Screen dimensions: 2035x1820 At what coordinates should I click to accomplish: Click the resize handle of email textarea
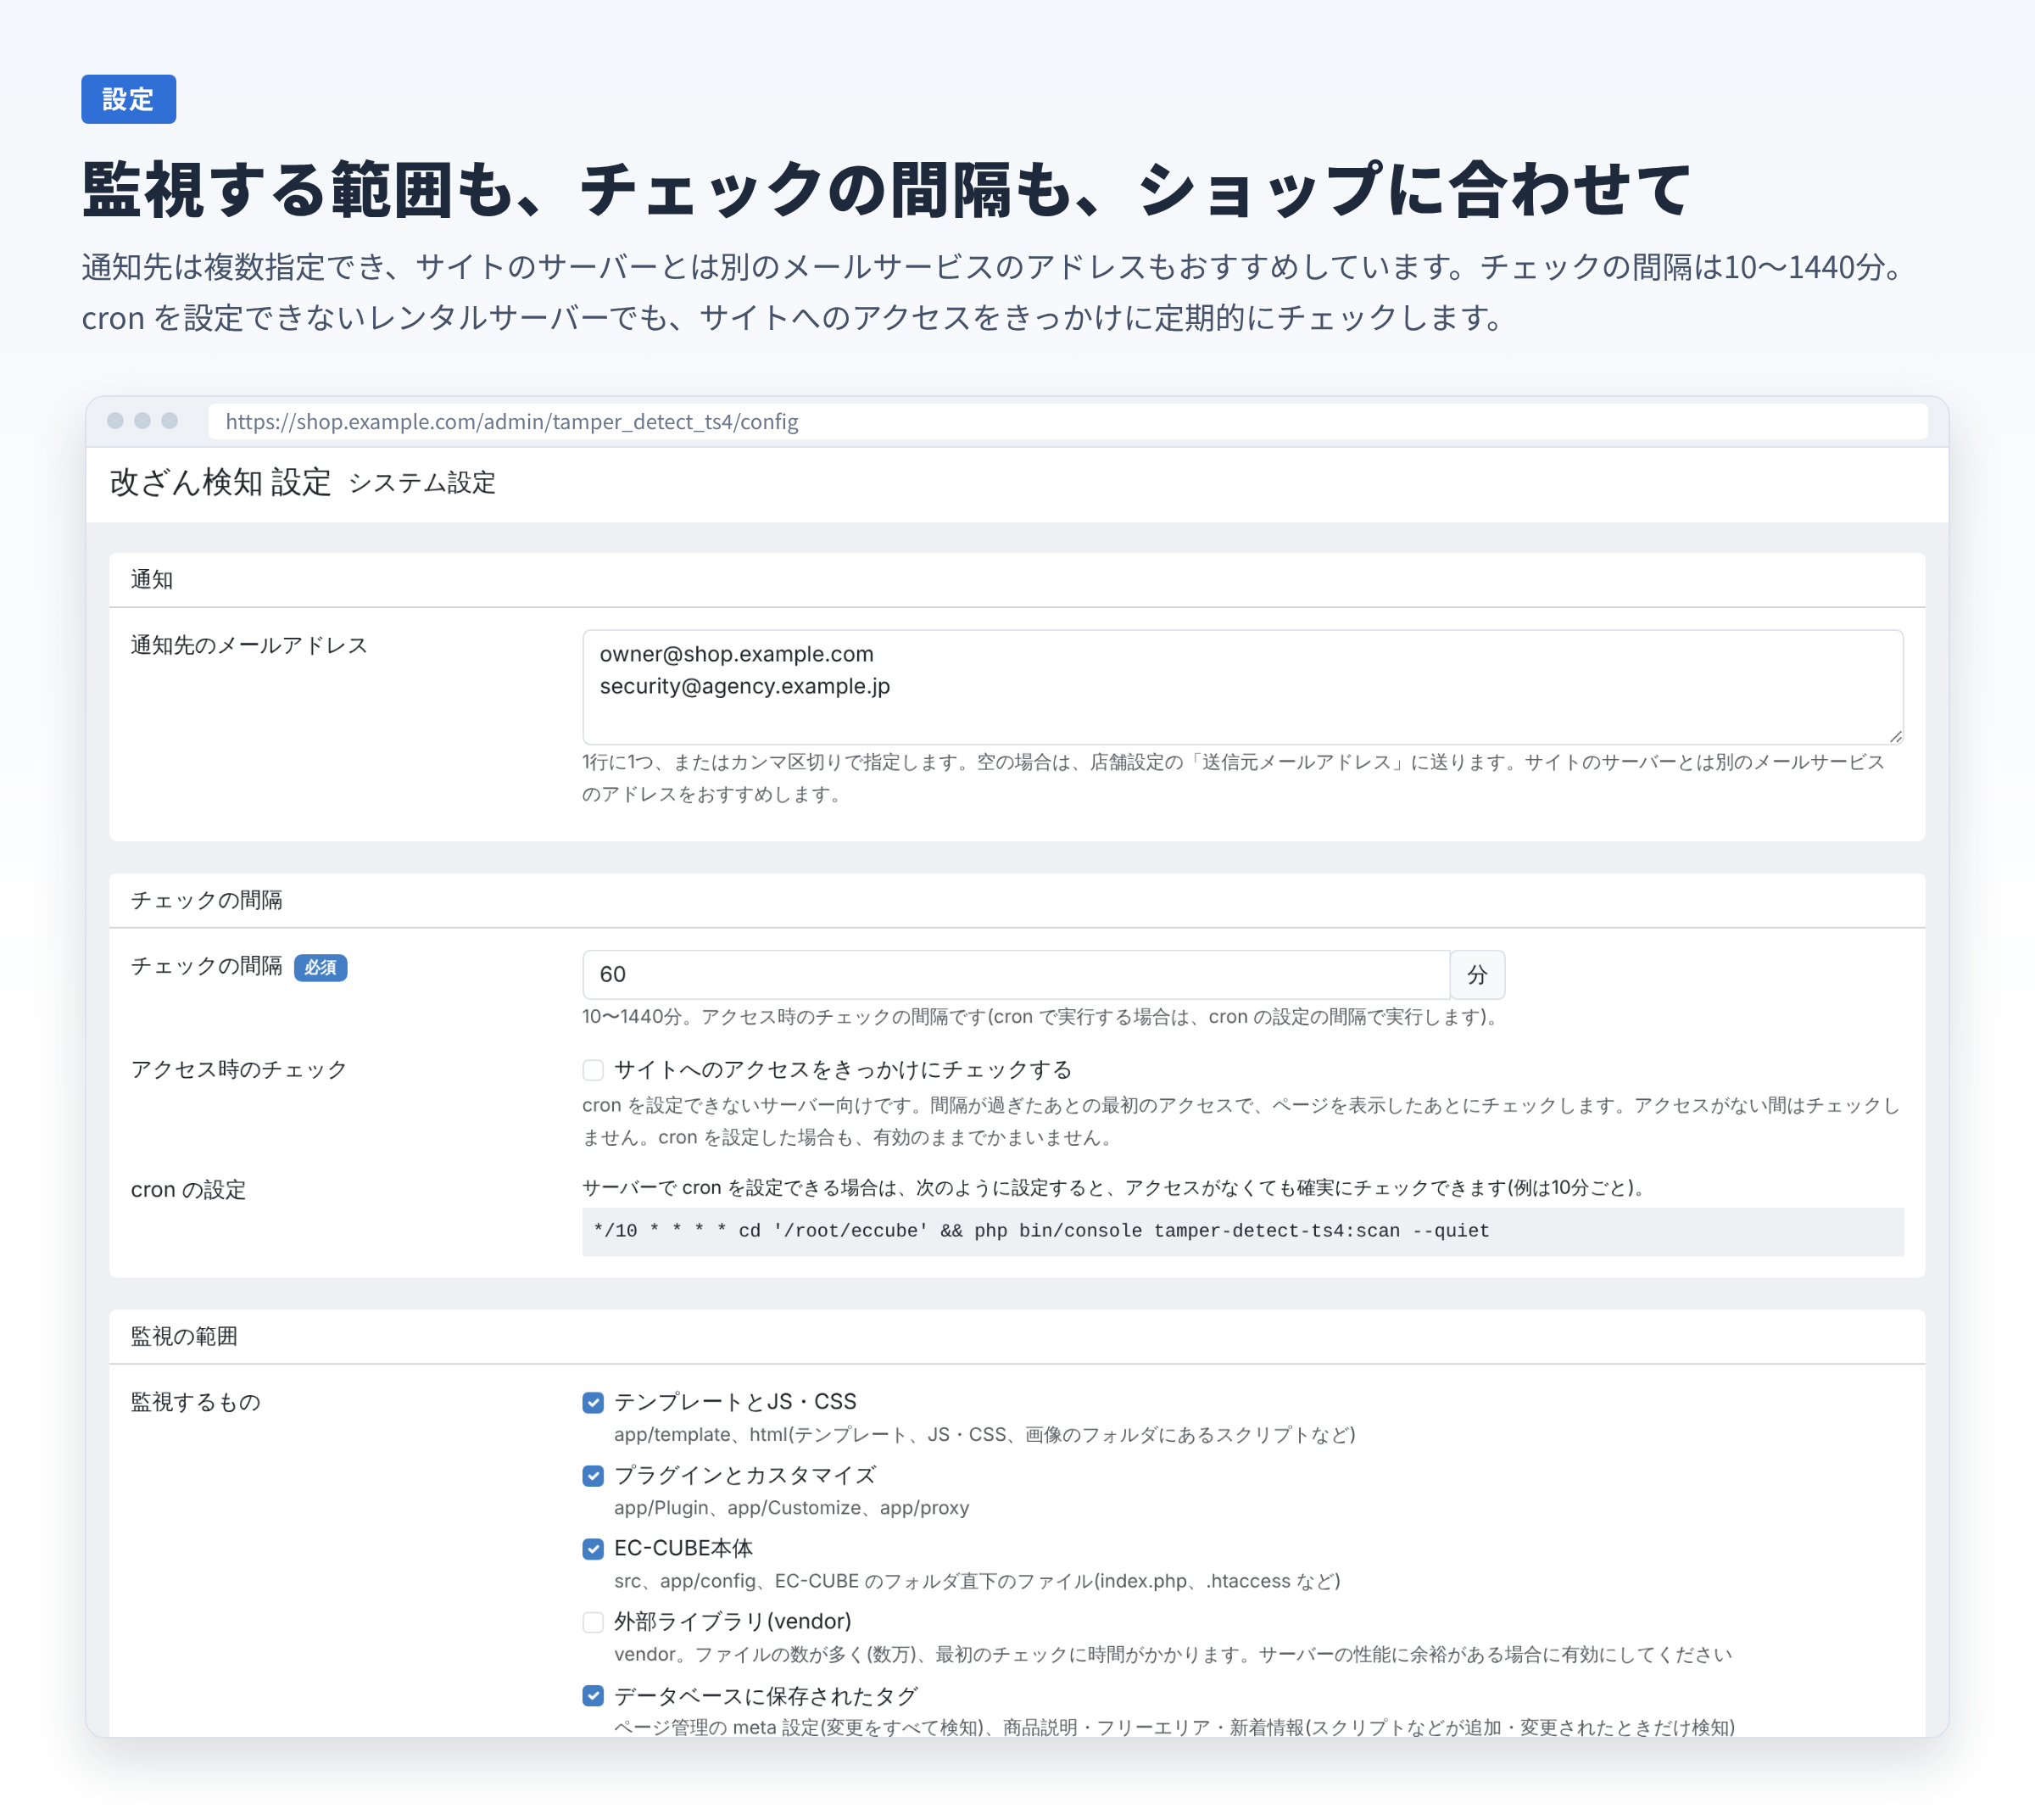[1895, 735]
